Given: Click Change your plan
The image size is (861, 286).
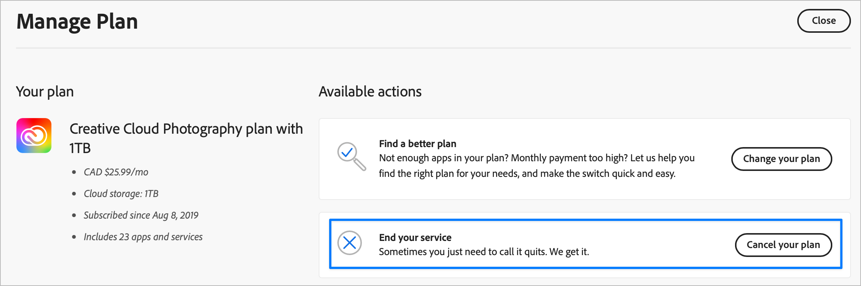Looking at the screenshot, I should coord(782,159).
